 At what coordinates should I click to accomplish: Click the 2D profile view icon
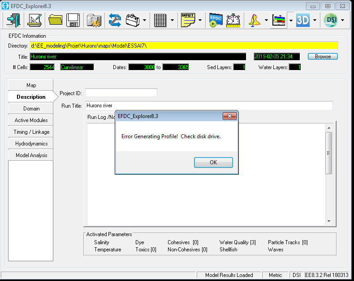(x=279, y=20)
